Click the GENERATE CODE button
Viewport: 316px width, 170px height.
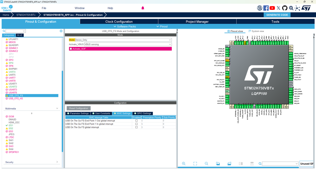(x=277, y=15)
